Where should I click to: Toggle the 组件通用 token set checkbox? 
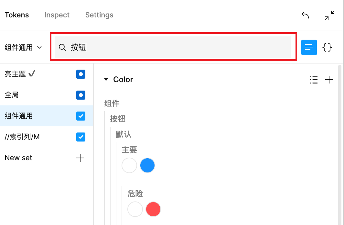81,116
